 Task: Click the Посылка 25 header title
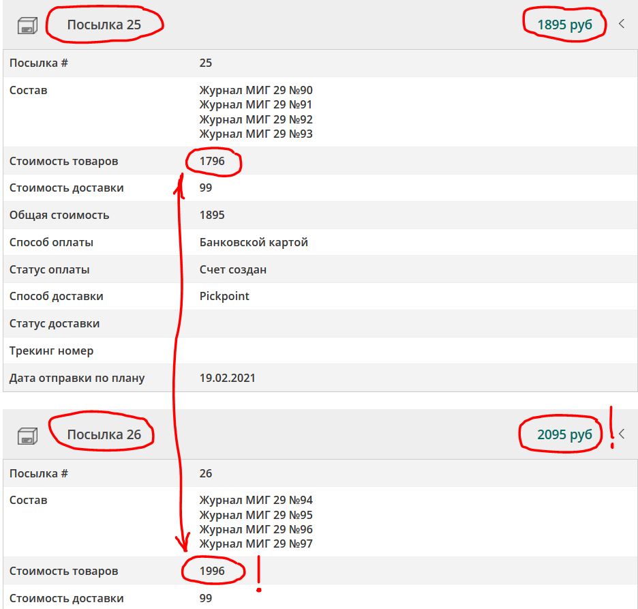coord(104,25)
